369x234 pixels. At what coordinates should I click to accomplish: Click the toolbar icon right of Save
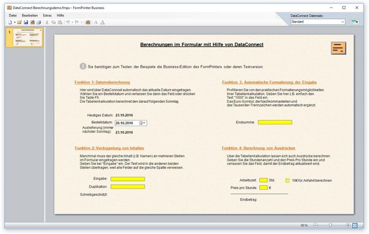[33, 22]
